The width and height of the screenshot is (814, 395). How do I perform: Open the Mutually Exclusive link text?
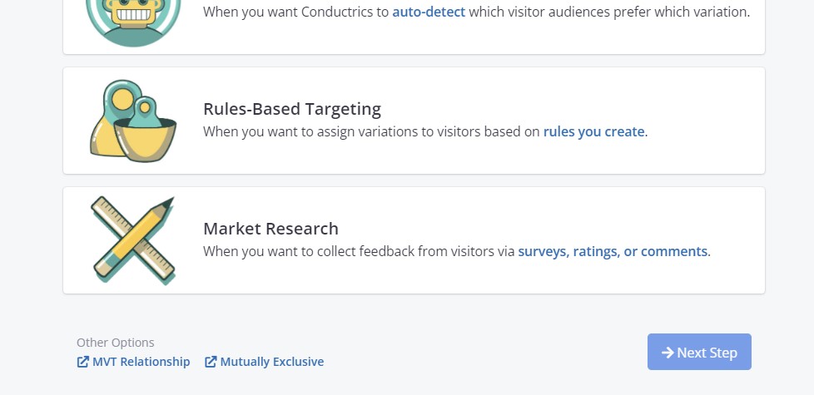272,362
